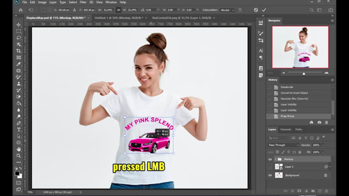Viewport: 349px width, 196px height.
Task: Create a new group folder icon
Action: [x=313, y=191]
